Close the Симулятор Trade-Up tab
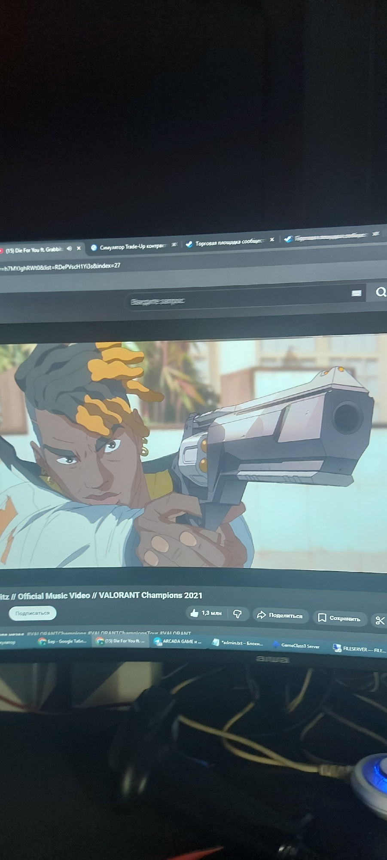Screen dimensions: 387x860 click(174, 244)
